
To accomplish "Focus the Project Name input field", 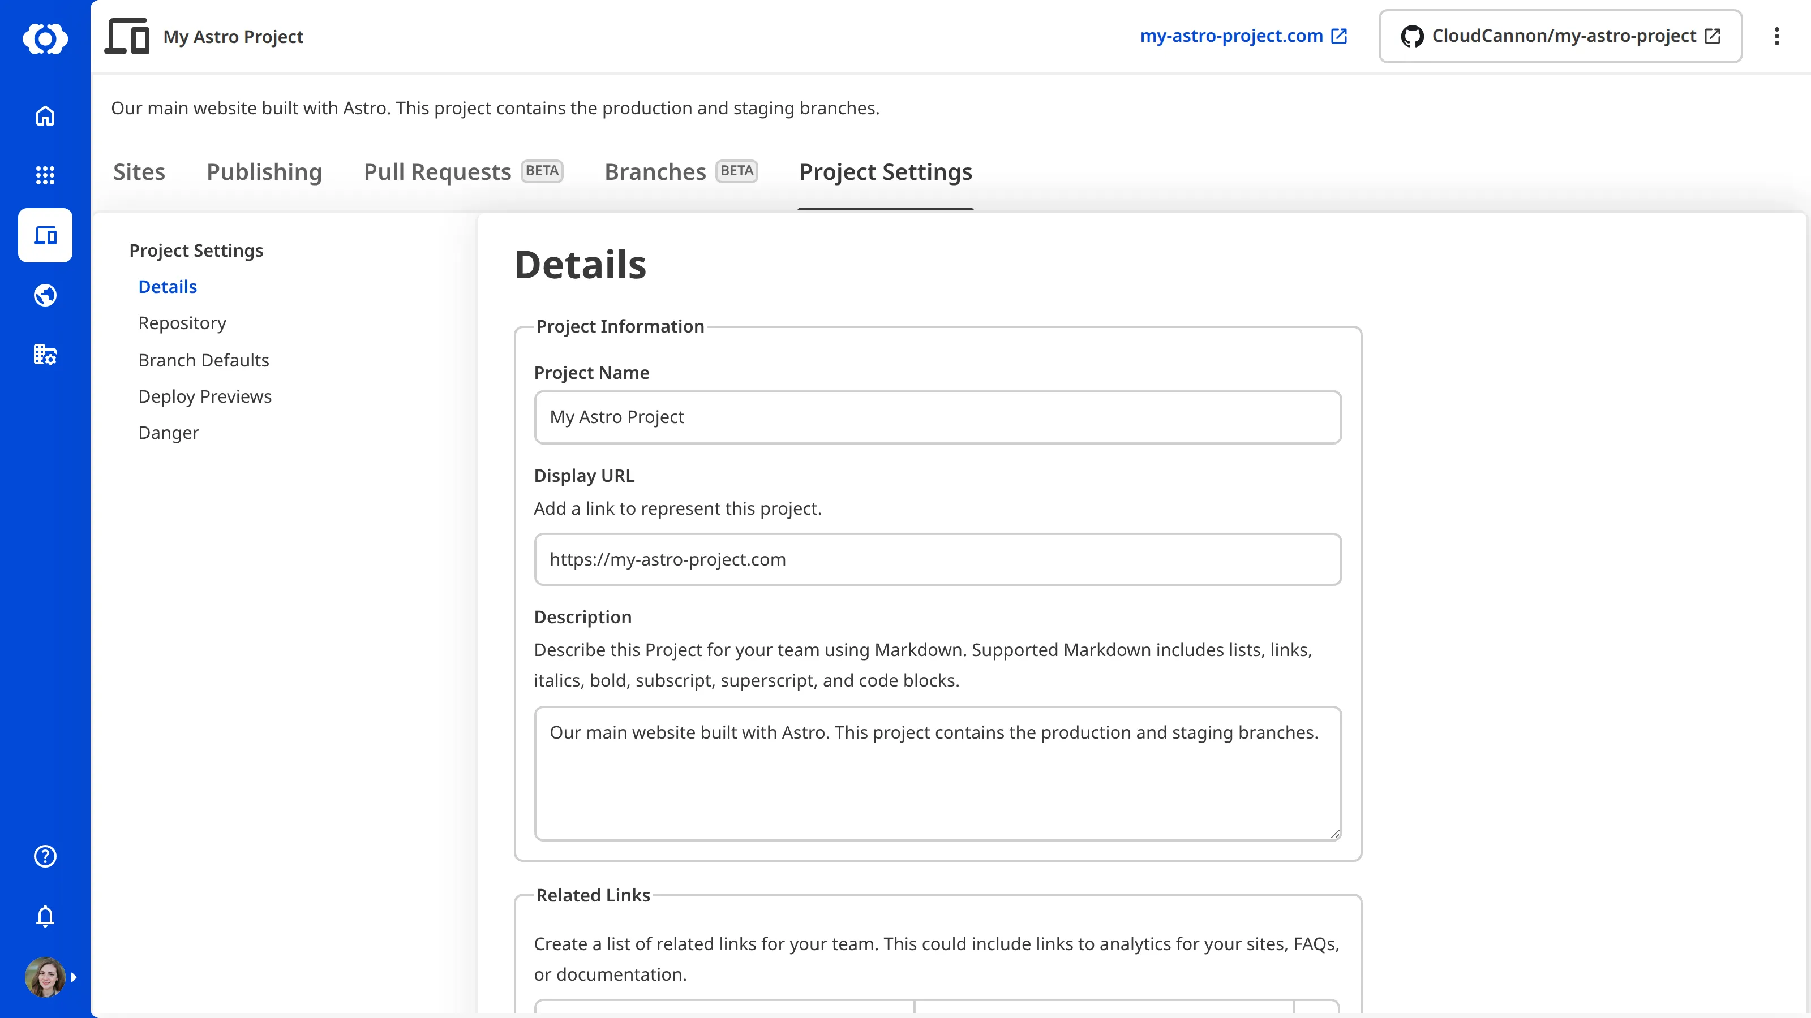I will coord(938,417).
